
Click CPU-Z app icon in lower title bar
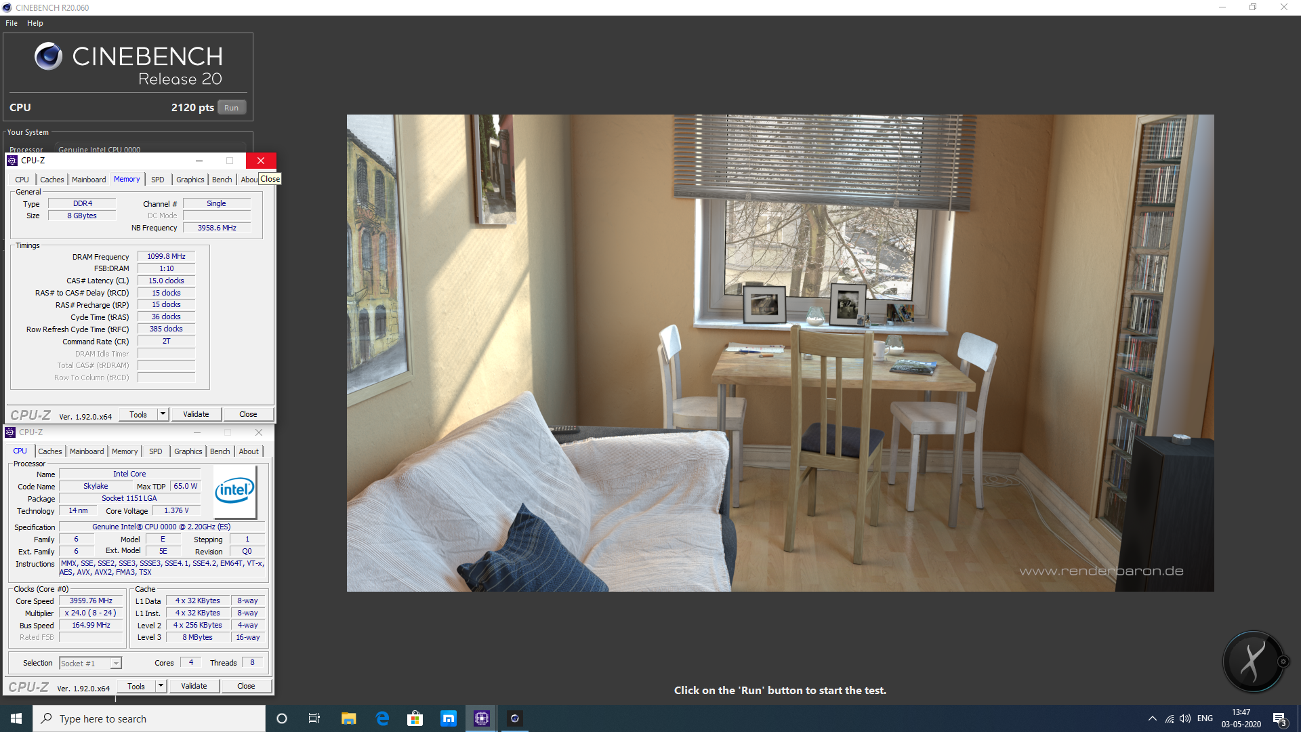tap(10, 432)
